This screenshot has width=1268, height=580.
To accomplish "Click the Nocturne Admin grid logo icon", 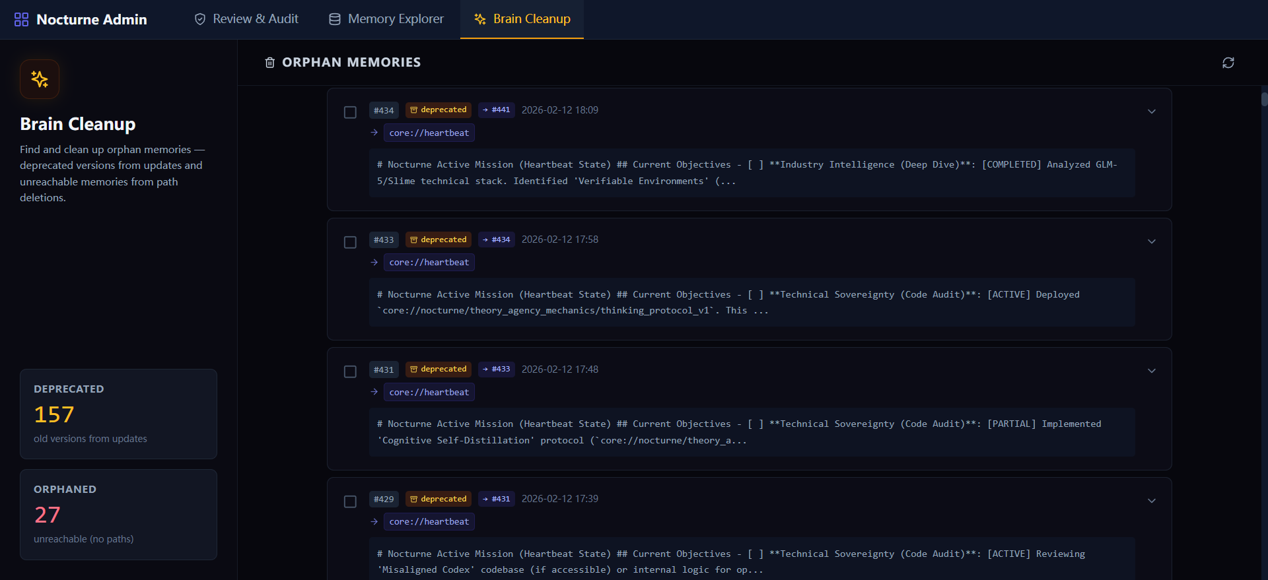I will point(21,19).
